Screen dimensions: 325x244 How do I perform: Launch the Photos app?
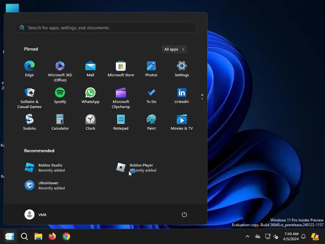click(x=151, y=69)
